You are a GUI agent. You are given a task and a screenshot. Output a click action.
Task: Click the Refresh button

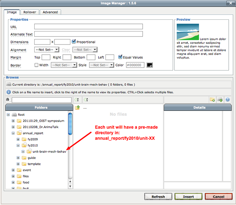click(158, 197)
